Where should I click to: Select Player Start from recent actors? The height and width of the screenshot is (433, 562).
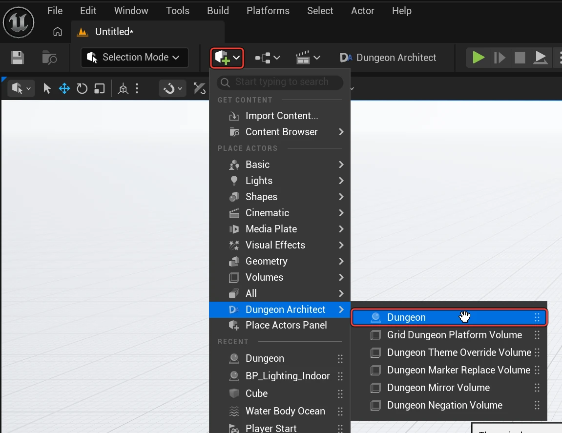[x=280, y=428]
